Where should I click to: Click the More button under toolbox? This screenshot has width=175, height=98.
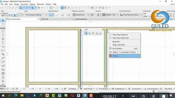2,89
